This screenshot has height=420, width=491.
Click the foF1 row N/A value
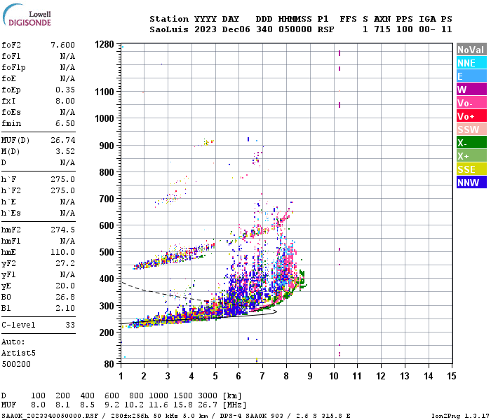tap(67, 56)
